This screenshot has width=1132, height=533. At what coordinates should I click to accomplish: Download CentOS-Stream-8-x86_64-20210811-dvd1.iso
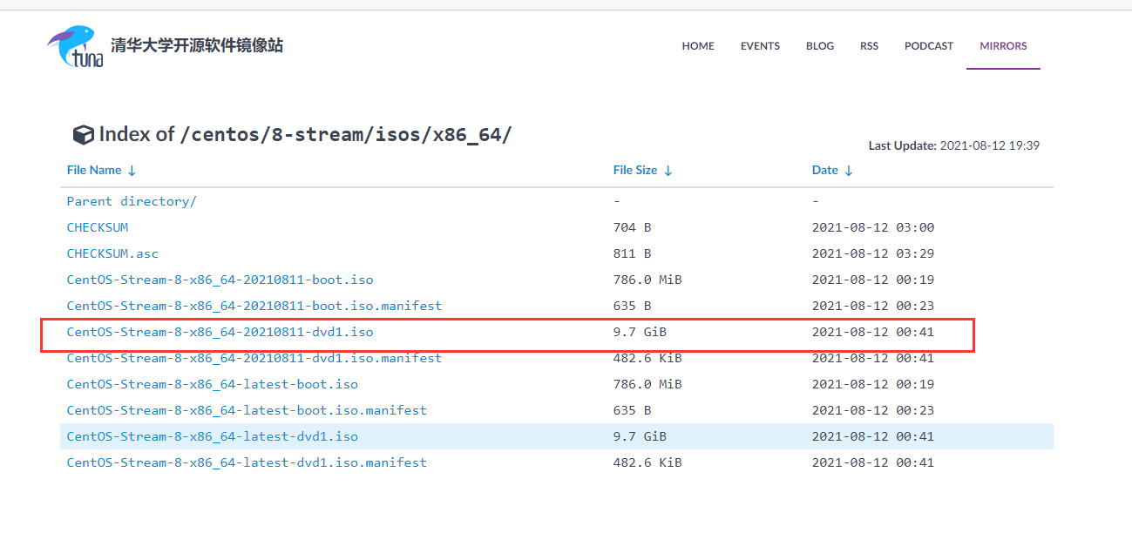[x=220, y=332]
